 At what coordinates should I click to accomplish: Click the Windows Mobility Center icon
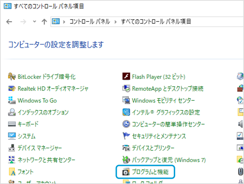[126, 100]
